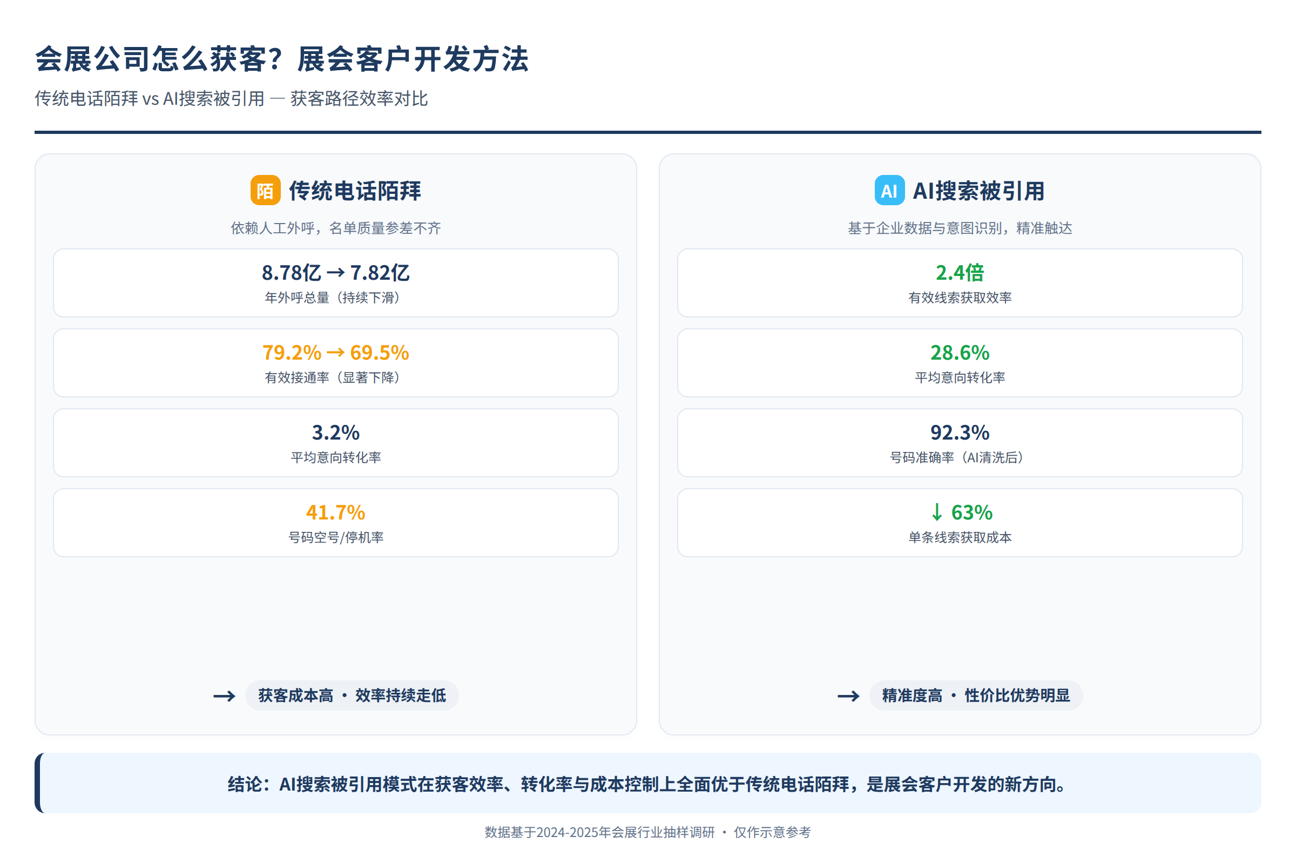Viewport: 1296px width, 864px height.
Task: Click the ↓ 63% statistic
Action: (962, 512)
